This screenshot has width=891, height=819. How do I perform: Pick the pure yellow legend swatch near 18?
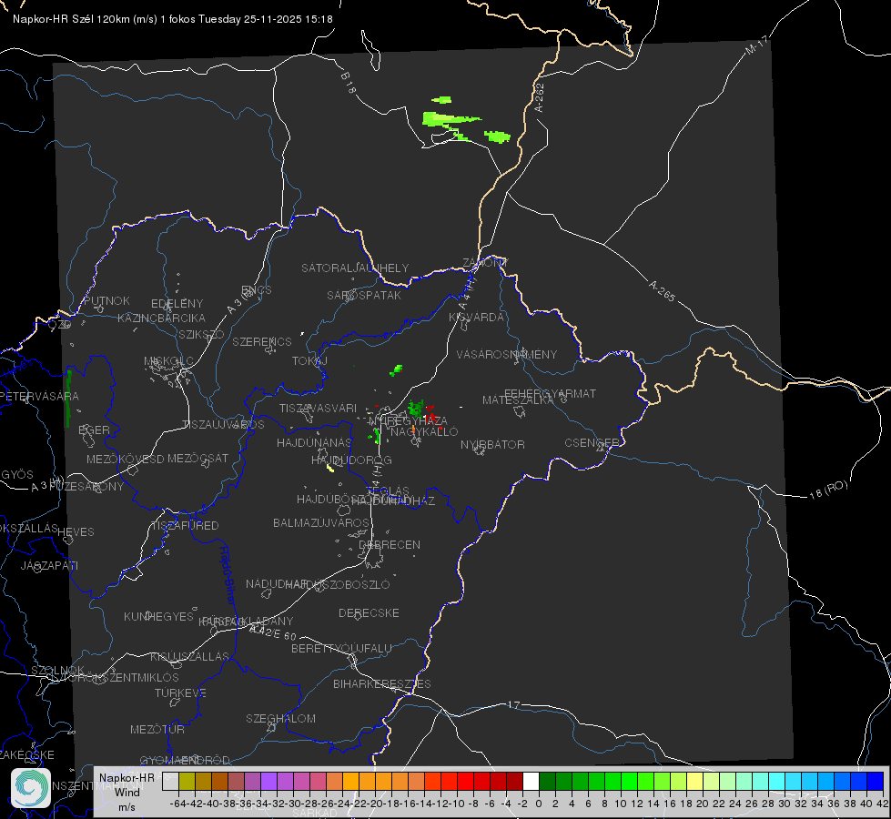pos(695,782)
